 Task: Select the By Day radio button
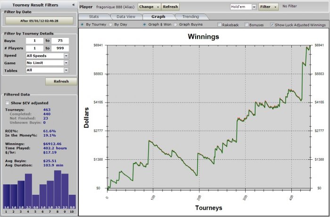point(110,25)
